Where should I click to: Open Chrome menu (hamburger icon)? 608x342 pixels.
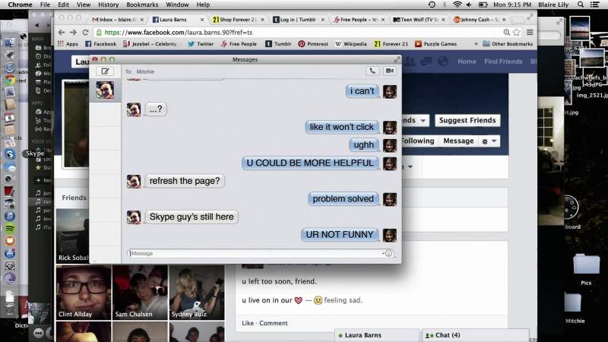[x=530, y=33]
